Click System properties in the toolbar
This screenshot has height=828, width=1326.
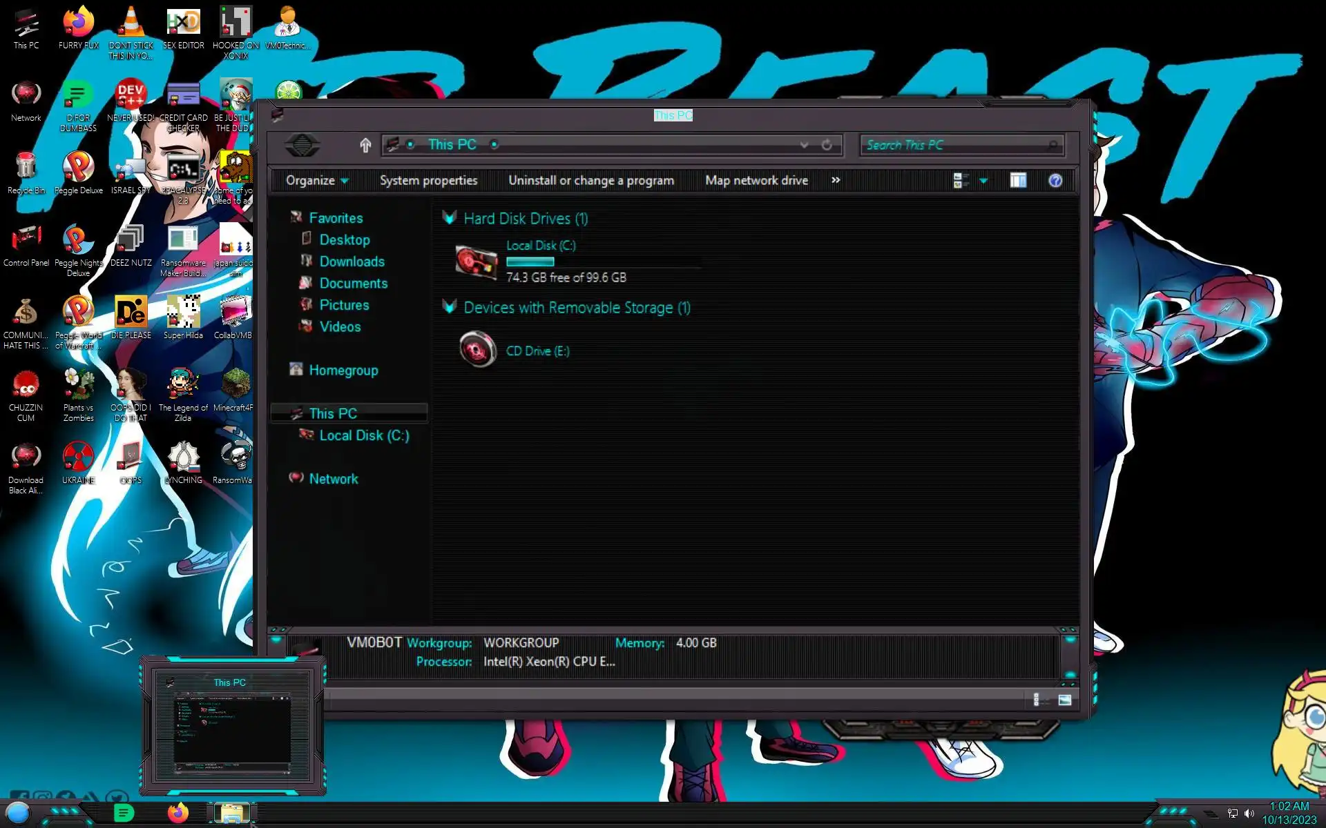tap(428, 181)
